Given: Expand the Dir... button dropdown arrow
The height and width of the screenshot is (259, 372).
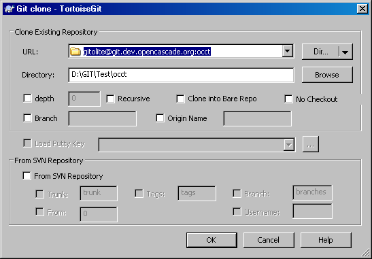Looking at the screenshot, I should 345,52.
